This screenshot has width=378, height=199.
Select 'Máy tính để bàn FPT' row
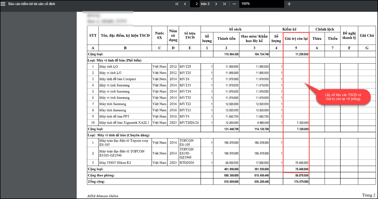tap(232, 116)
